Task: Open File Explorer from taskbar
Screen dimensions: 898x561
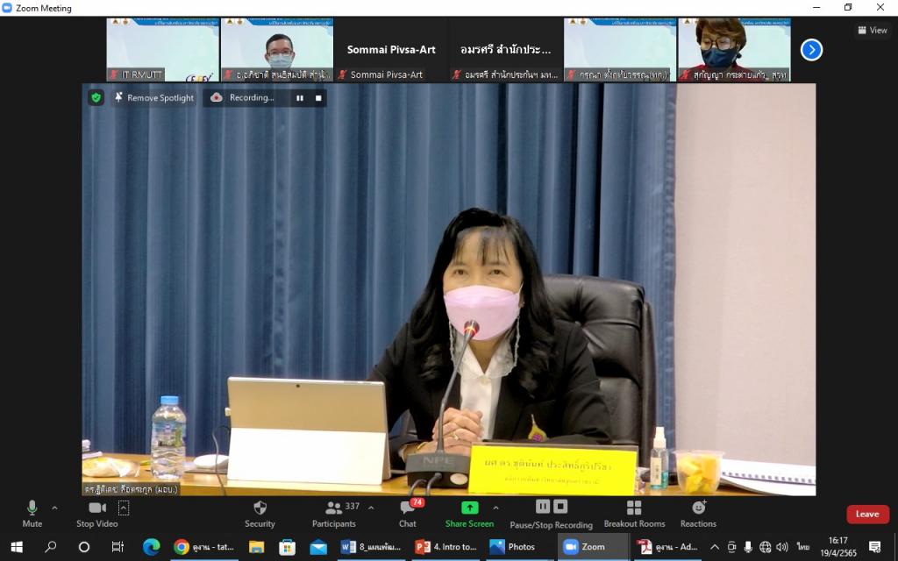Action: tap(256, 547)
